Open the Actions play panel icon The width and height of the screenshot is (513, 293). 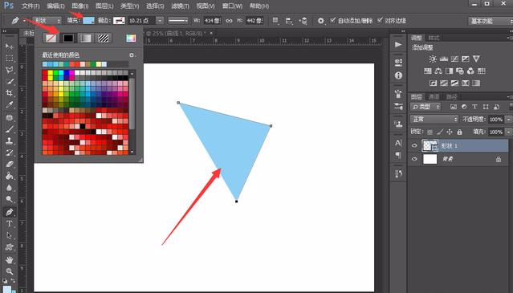click(398, 44)
